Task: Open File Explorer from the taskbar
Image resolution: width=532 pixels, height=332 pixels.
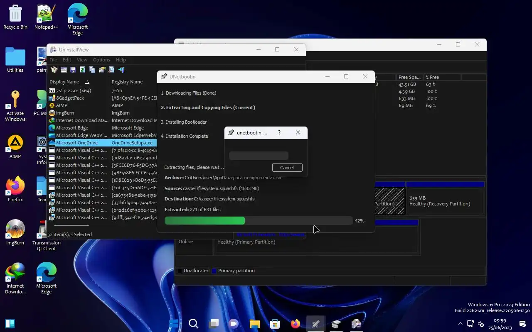Action: point(254,324)
